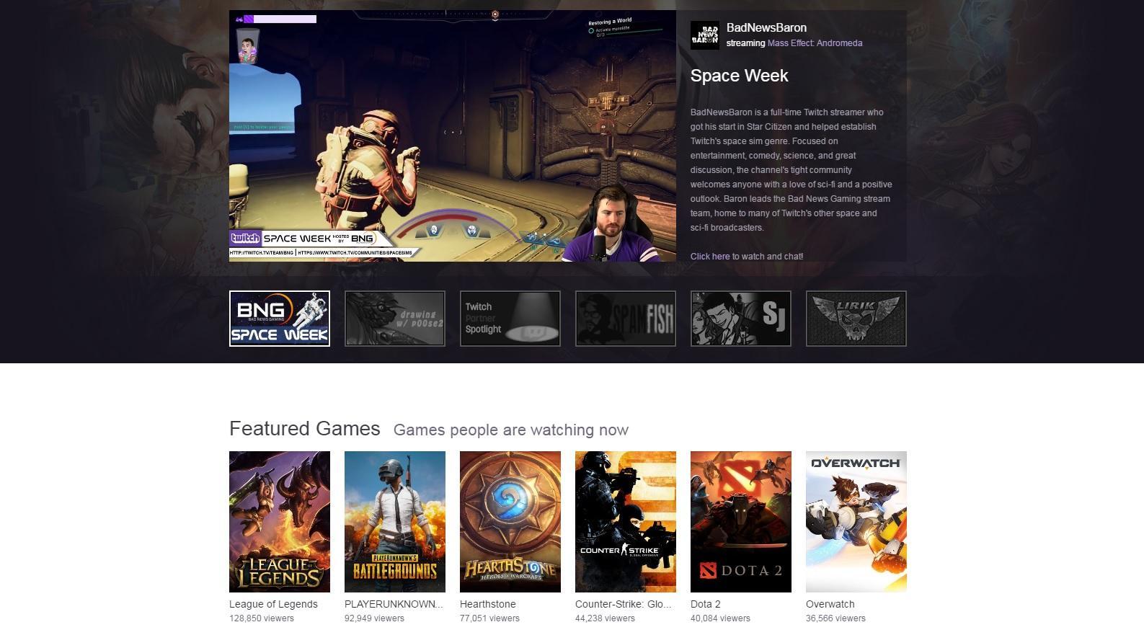Click the 'PLAYERUNKNOWN...' title link
Screen dimensions: 1144x635
[x=394, y=605]
